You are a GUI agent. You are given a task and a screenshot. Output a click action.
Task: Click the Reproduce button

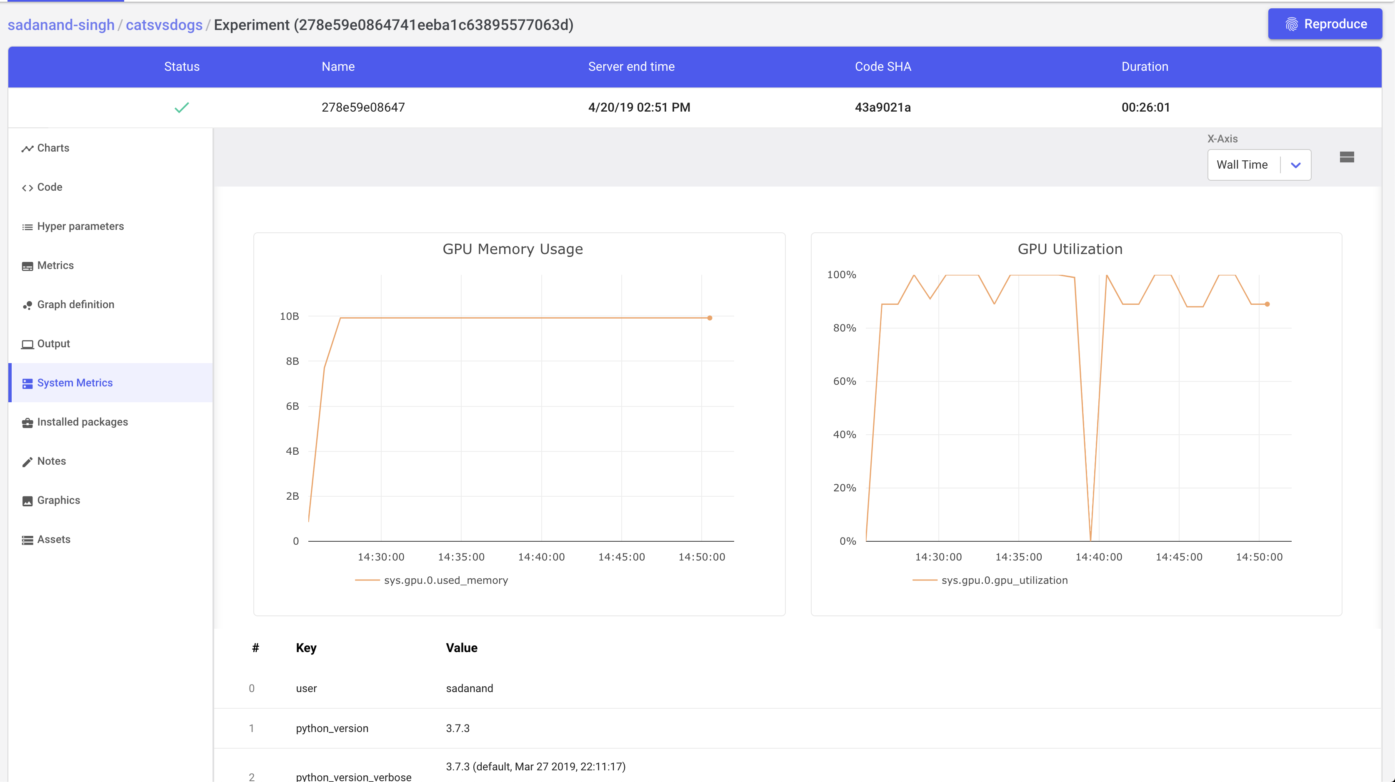click(x=1325, y=24)
